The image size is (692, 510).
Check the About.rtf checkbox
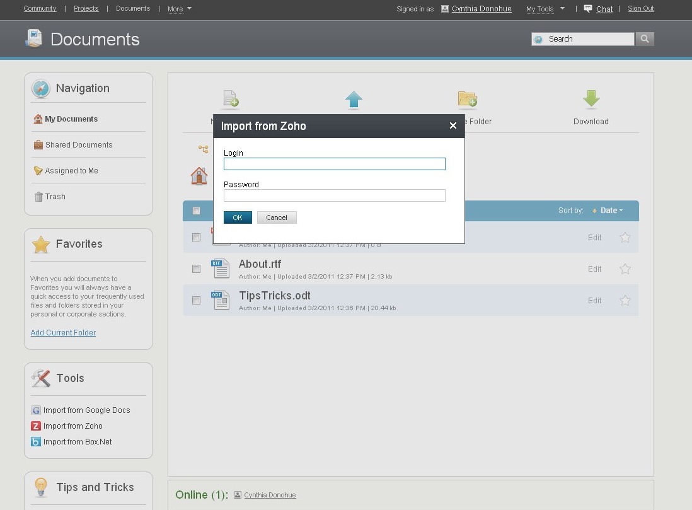196,269
